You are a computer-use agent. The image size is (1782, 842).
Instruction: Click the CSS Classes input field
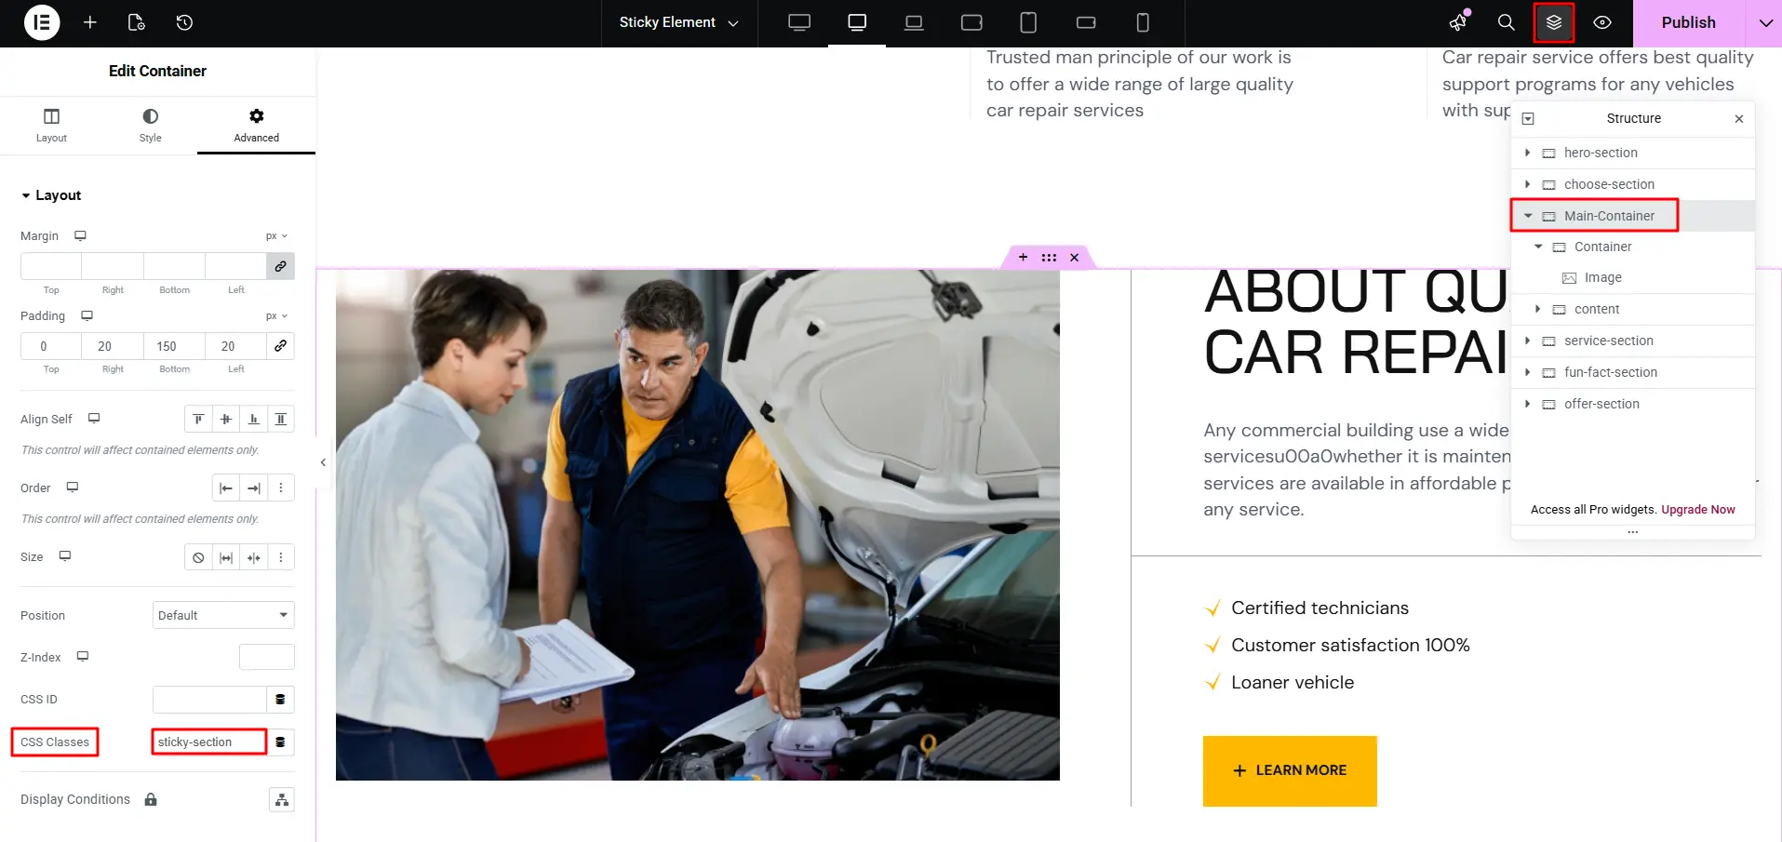pyautogui.click(x=208, y=742)
